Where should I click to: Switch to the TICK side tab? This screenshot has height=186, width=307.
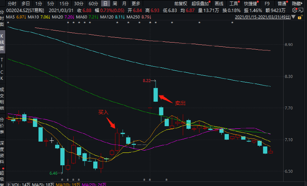pos(2,69)
